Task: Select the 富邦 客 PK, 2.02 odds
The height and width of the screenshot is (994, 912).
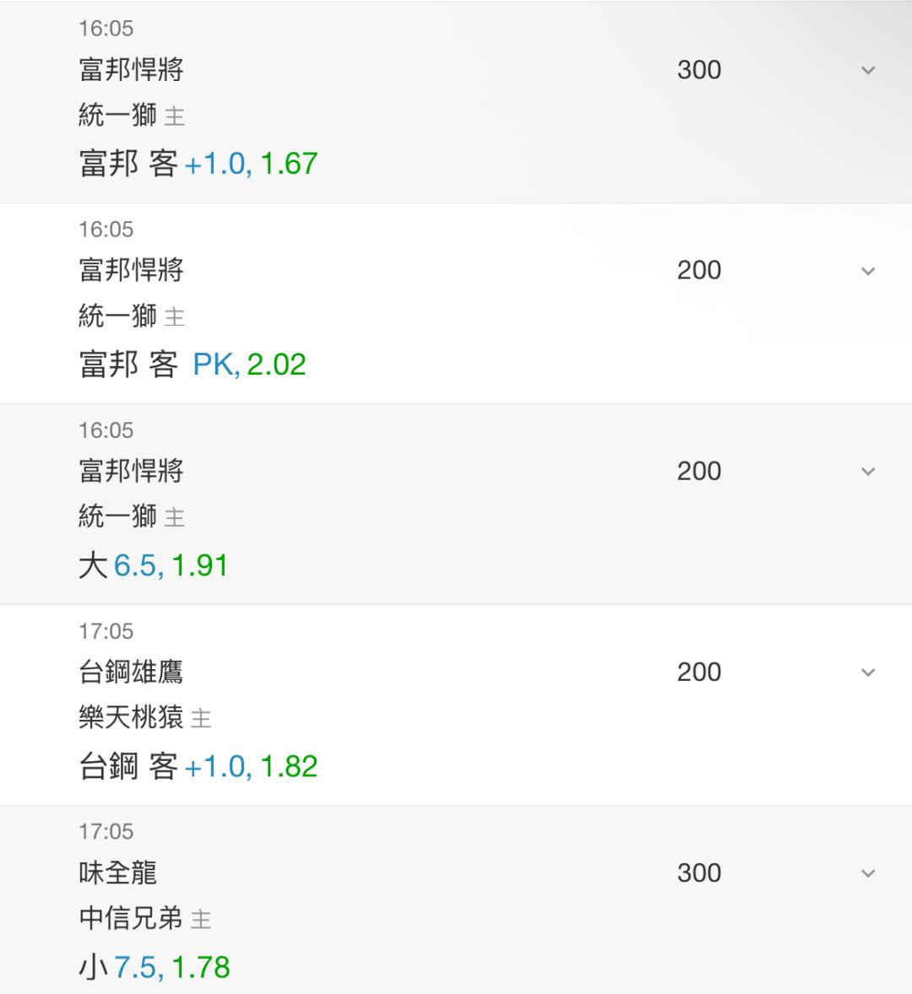Action: (193, 365)
